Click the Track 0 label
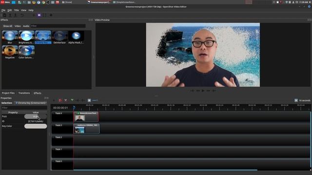The height and width of the screenshot is (175, 312). (58, 161)
